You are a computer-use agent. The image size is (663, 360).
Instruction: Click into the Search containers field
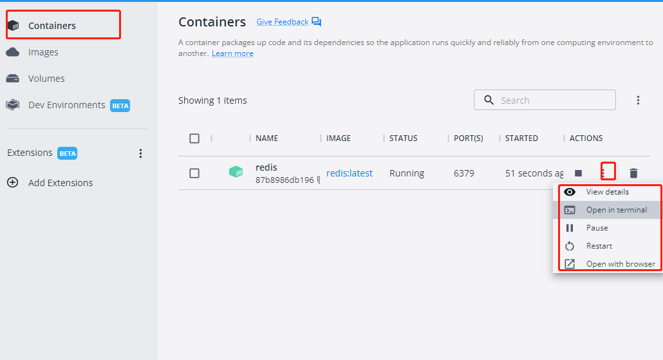[545, 100]
